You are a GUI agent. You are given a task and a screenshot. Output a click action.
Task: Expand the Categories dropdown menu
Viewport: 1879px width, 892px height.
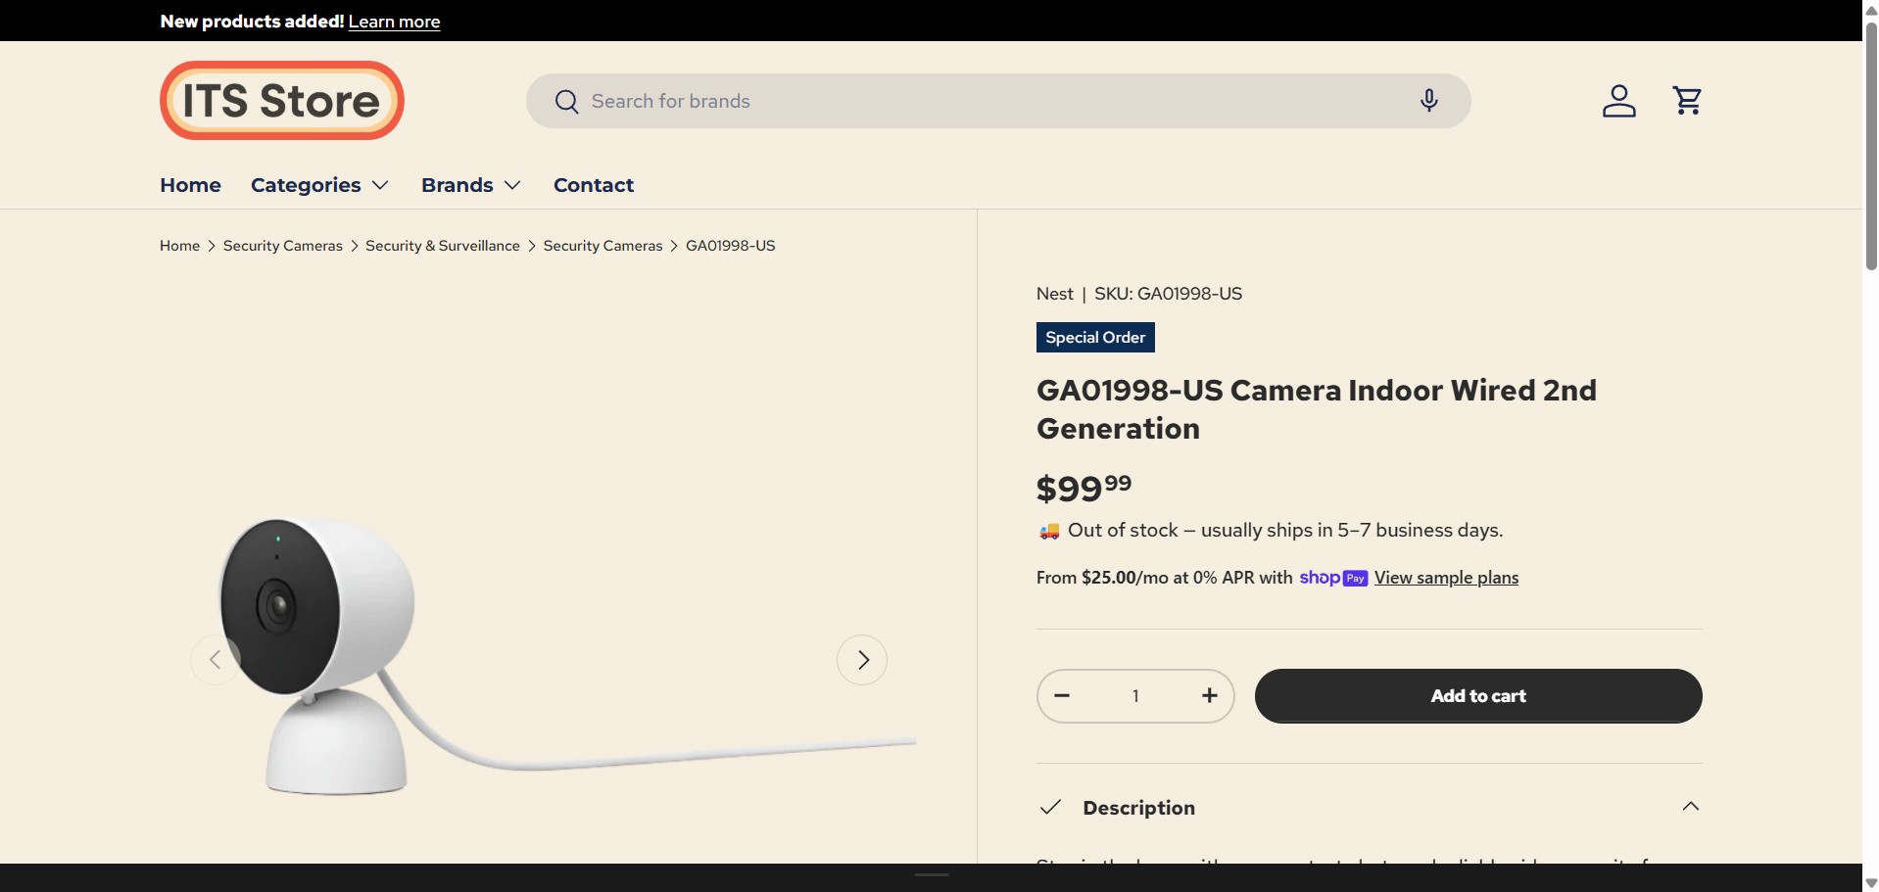[x=319, y=185]
